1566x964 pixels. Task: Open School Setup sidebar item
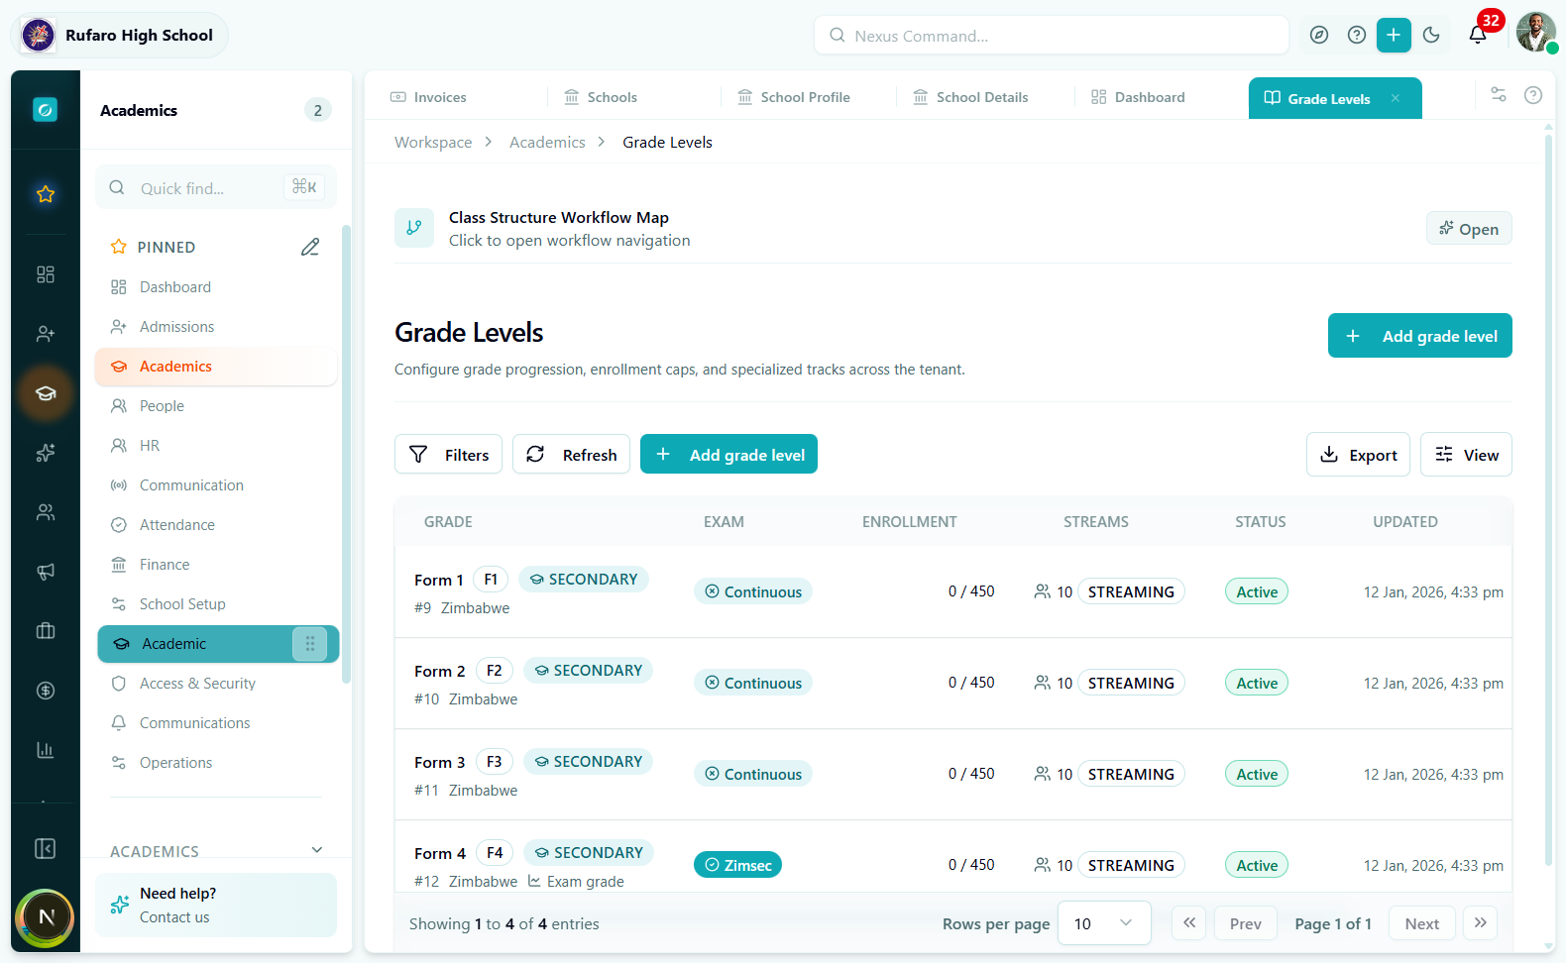click(216, 604)
